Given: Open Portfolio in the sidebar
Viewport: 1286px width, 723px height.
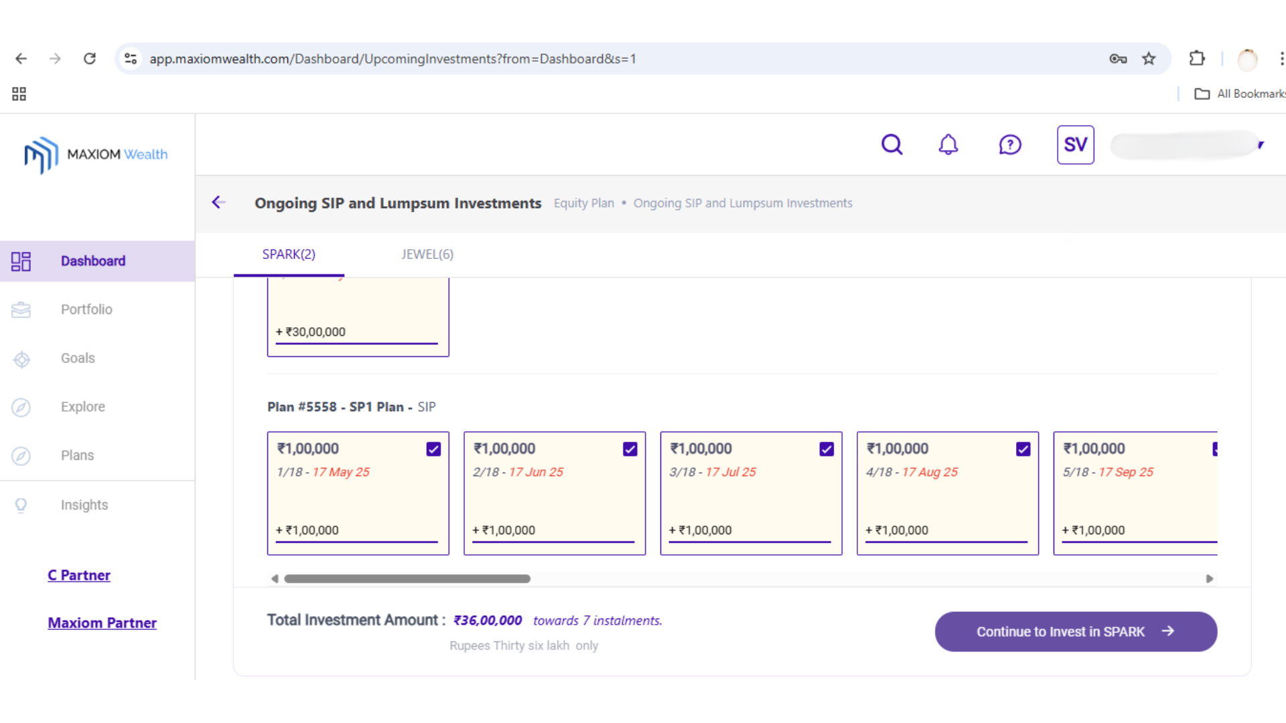Looking at the screenshot, I should pyautogui.click(x=86, y=309).
